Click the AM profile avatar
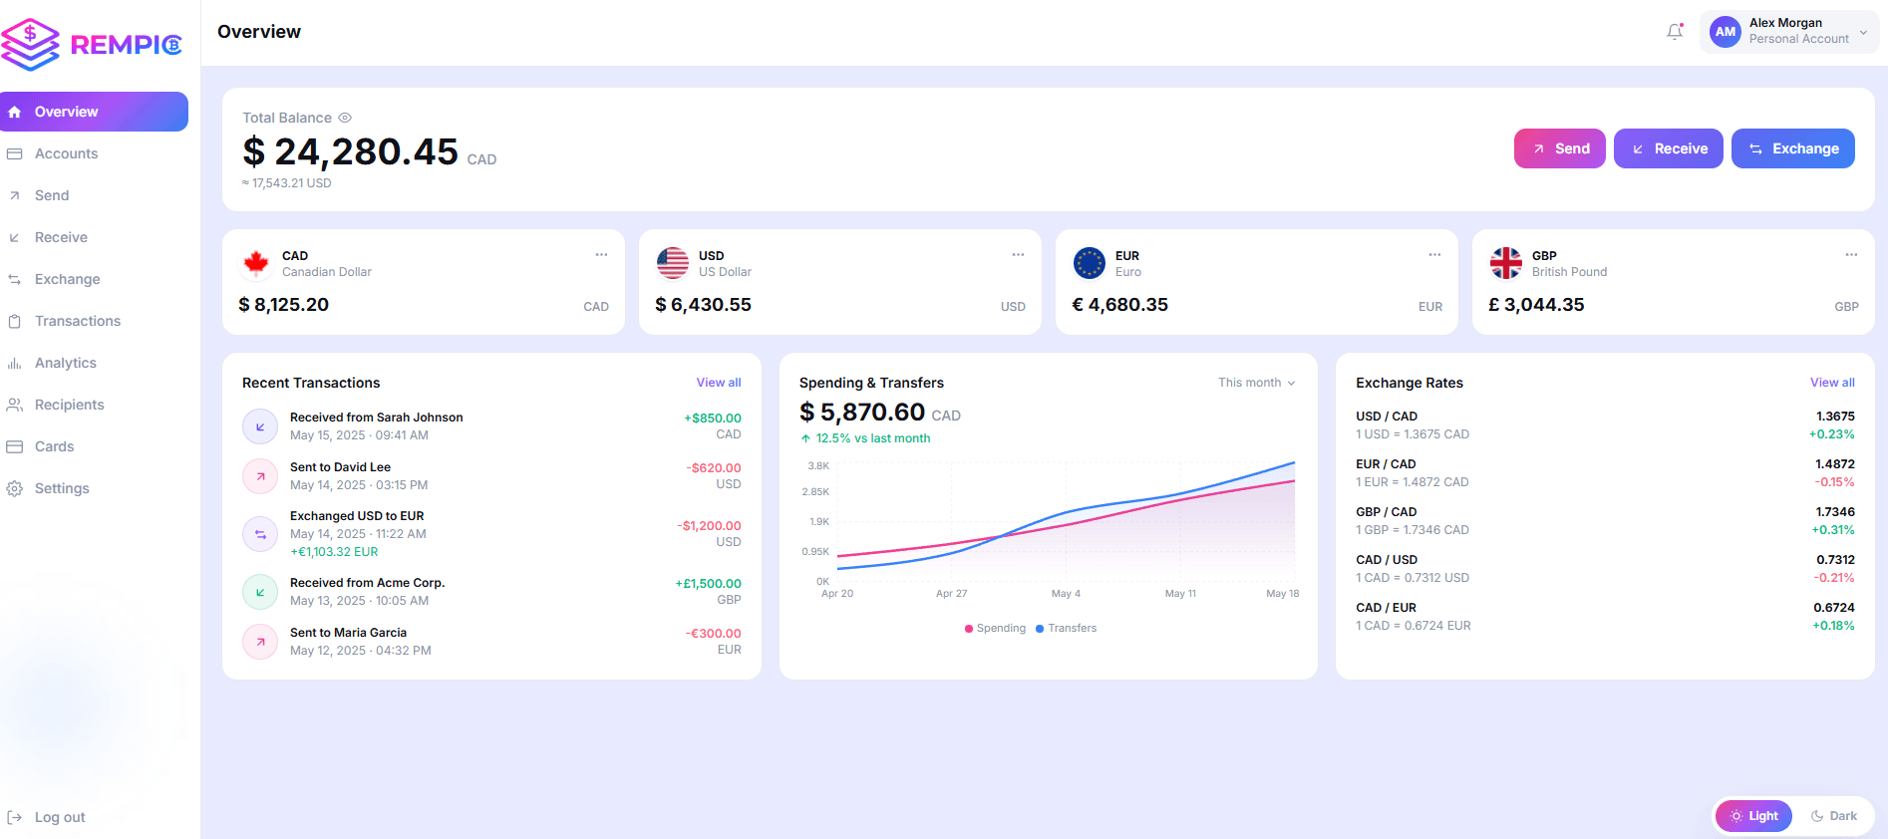Image resolution: width=1888 pixels, height=839 pixels. (1725, 32)
